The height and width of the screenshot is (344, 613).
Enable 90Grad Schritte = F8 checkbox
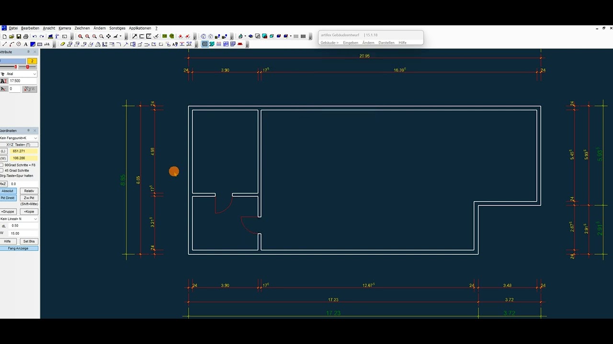pyautogui.click(x=1, y=165)
